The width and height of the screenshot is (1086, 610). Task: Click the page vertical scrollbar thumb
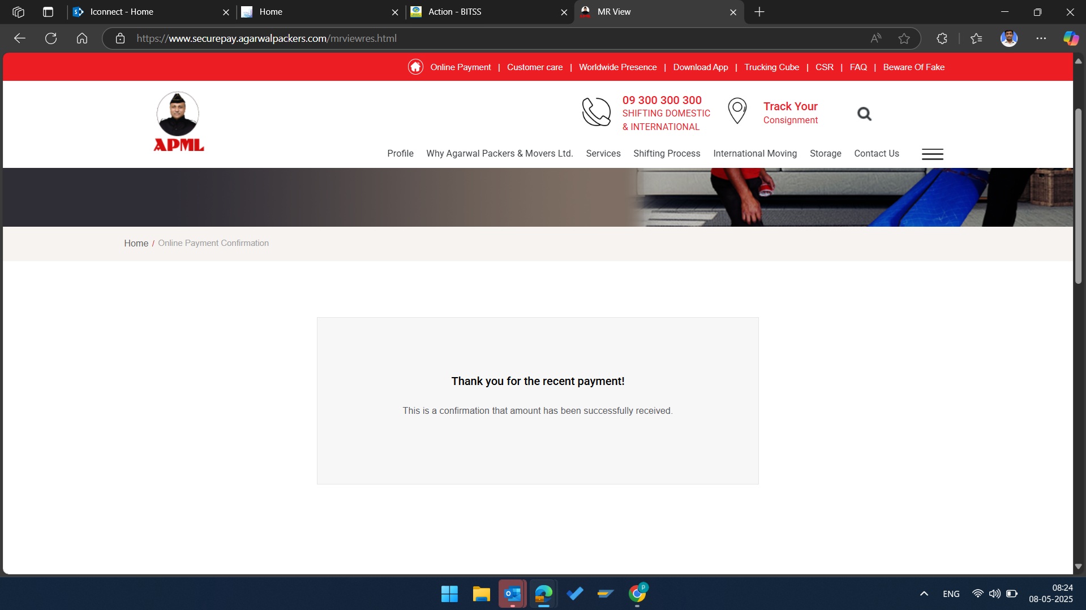(1078, 195)
